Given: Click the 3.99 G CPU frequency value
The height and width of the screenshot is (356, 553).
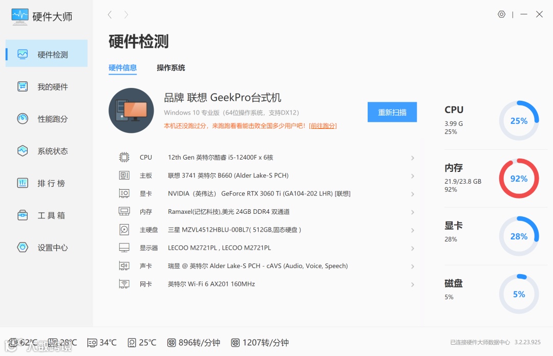Looking at the screenshot, I should click(454, 123).
